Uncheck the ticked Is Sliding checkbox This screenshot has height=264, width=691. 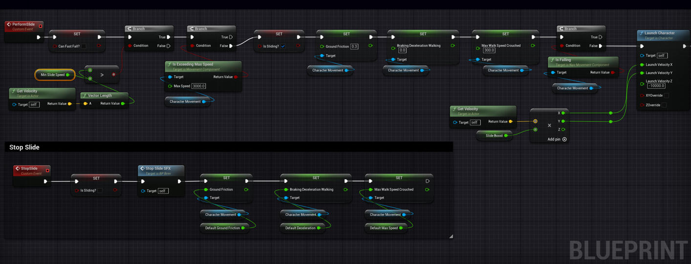coord(283,46)
